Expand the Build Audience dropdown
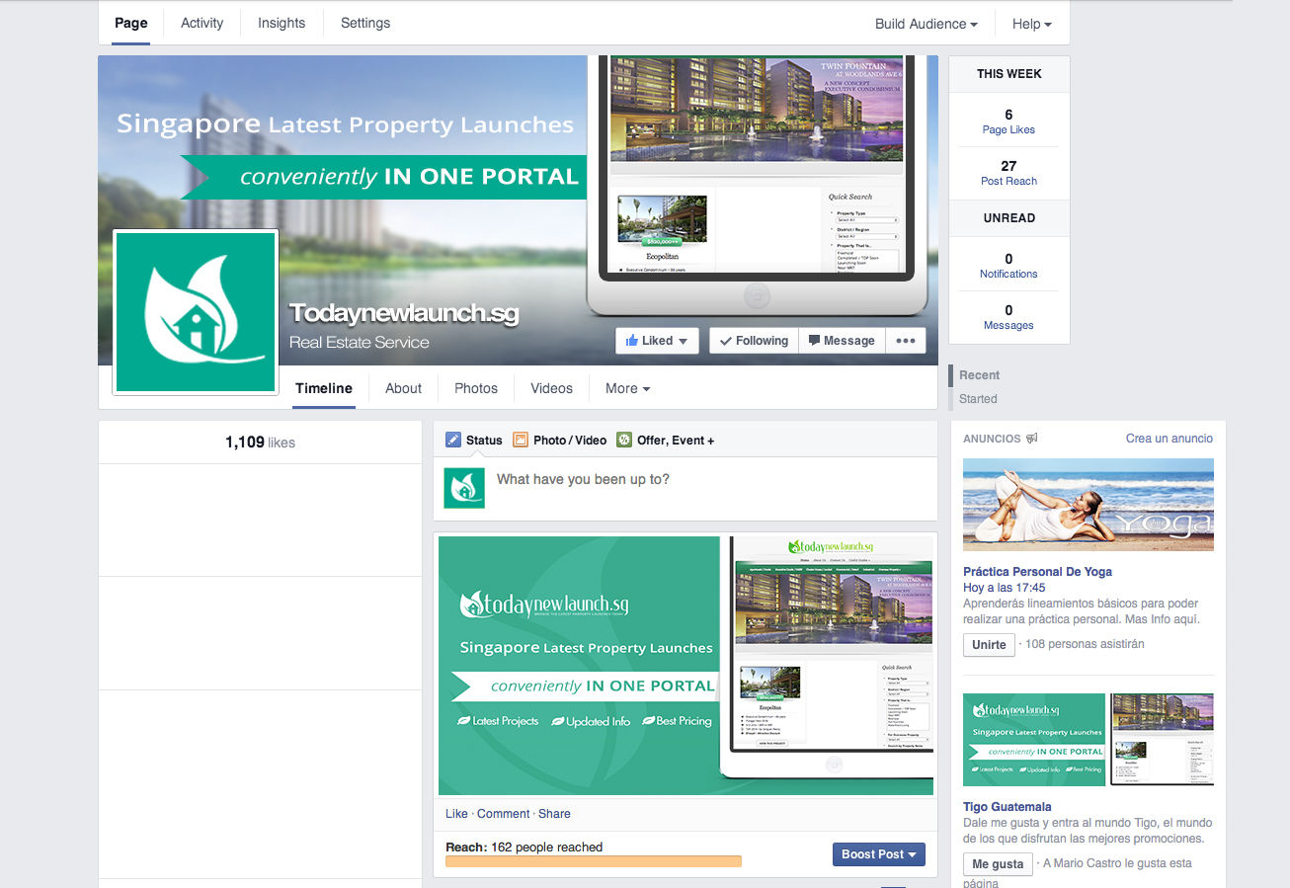The image size is (1290, 888). pyautogui.click(x=927, y=24)
